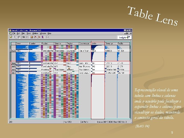Maximize the Table Lens application window
Viewport: 184px width, 138px height.
point(128,30)
